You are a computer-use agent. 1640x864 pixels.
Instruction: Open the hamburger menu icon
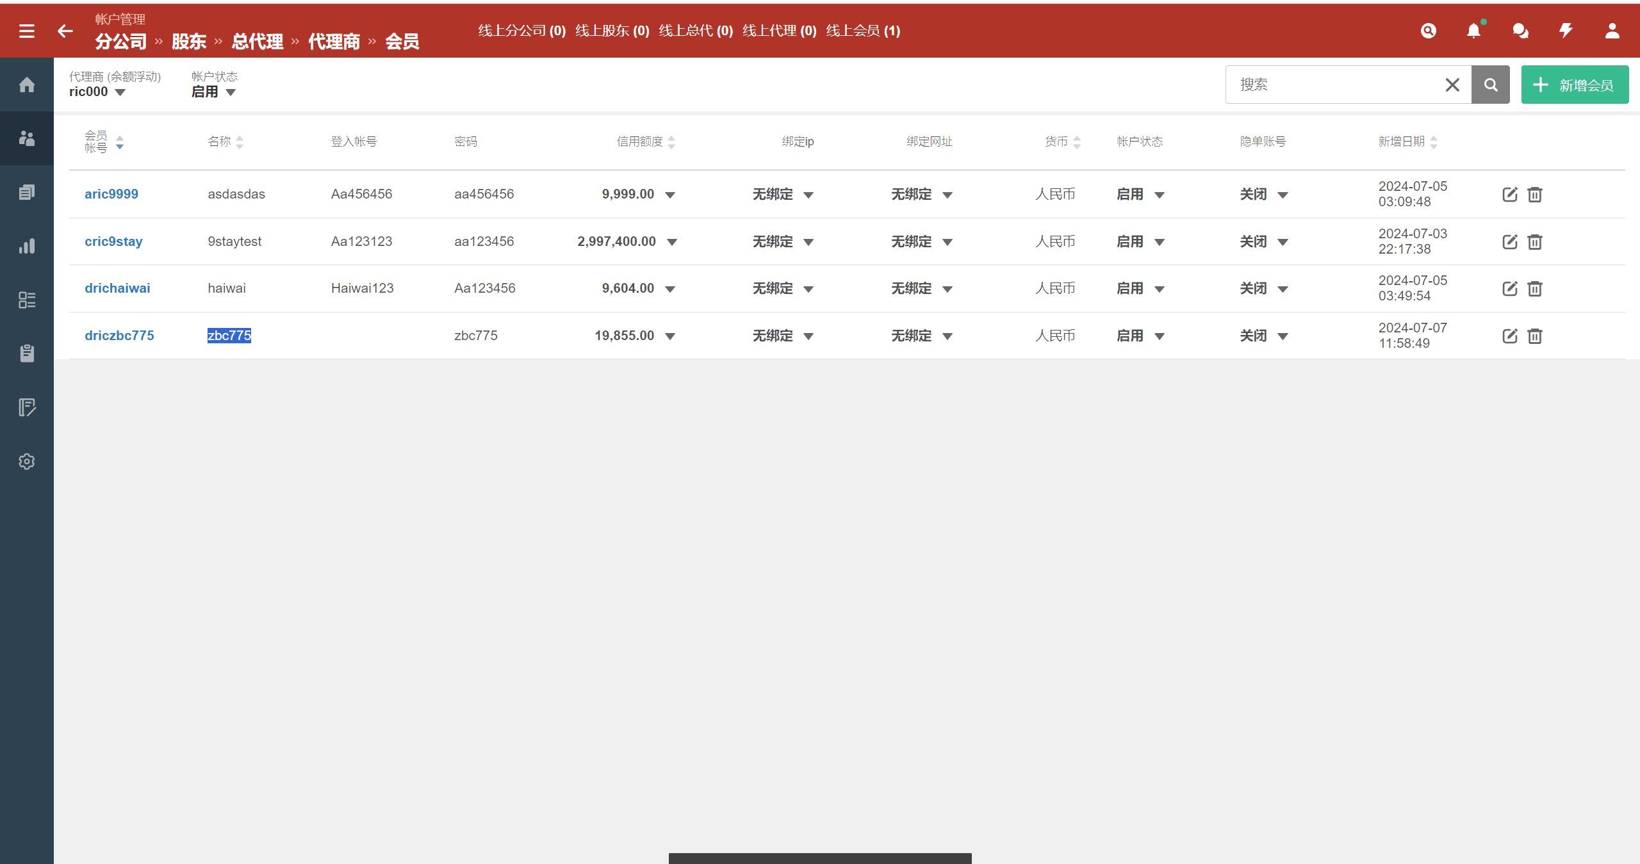[x=27, y=31]
